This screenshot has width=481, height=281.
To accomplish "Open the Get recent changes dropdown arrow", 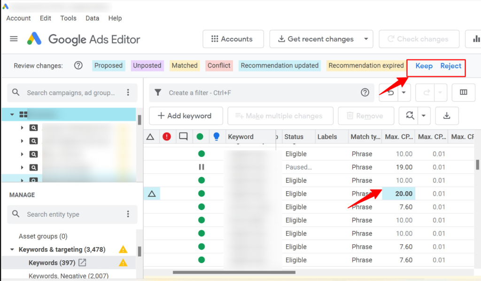I will [367, 39].
